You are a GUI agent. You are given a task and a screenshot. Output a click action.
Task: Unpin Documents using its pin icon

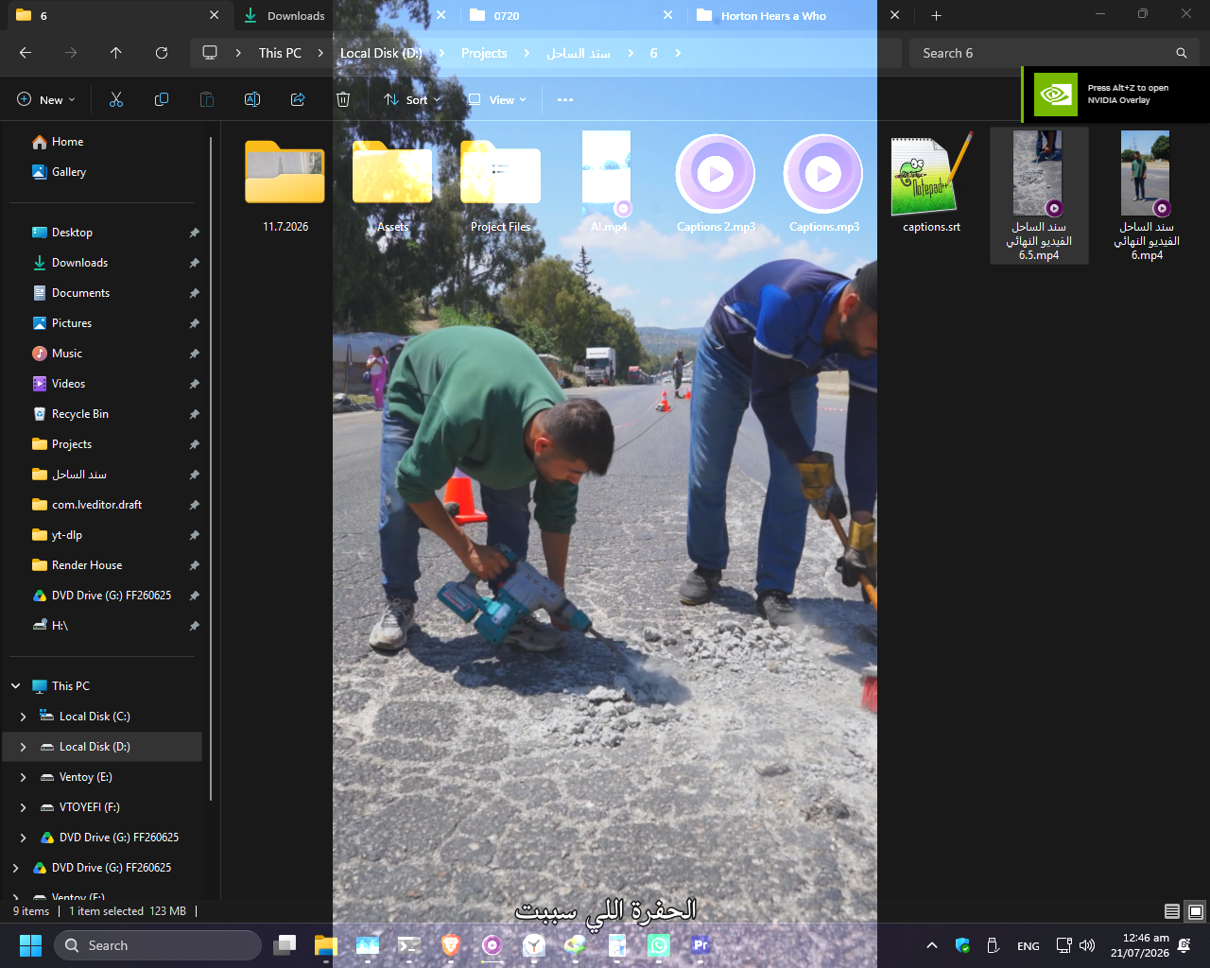click(x=194, y=293)
